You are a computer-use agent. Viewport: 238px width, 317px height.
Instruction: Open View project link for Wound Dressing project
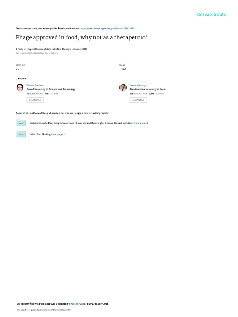pos(141,123)
